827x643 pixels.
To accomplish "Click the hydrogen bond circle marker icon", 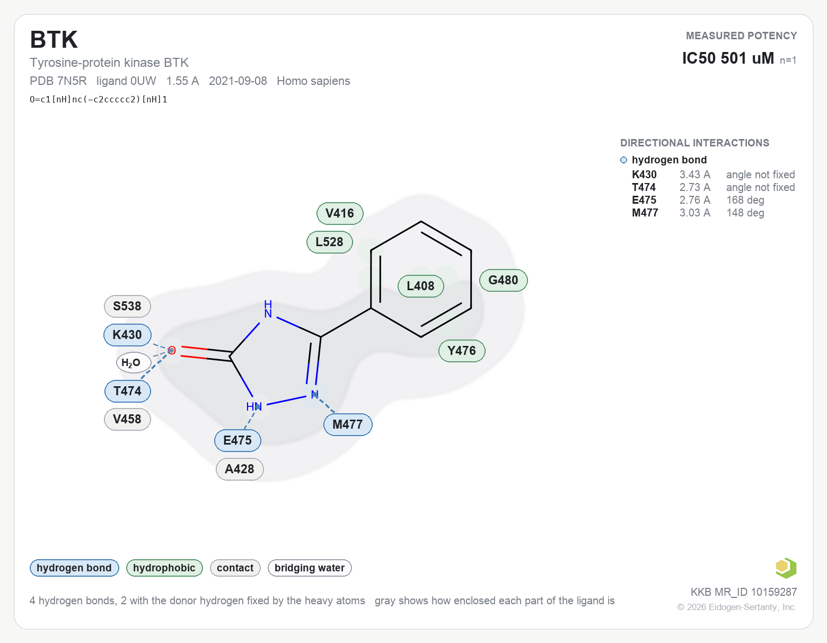I will point(623,160).
